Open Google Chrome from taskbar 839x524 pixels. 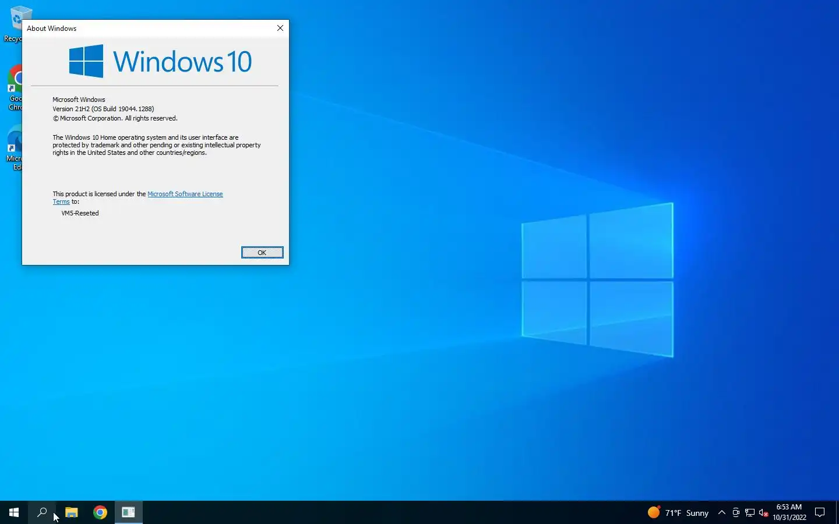(x=100, y=512)
